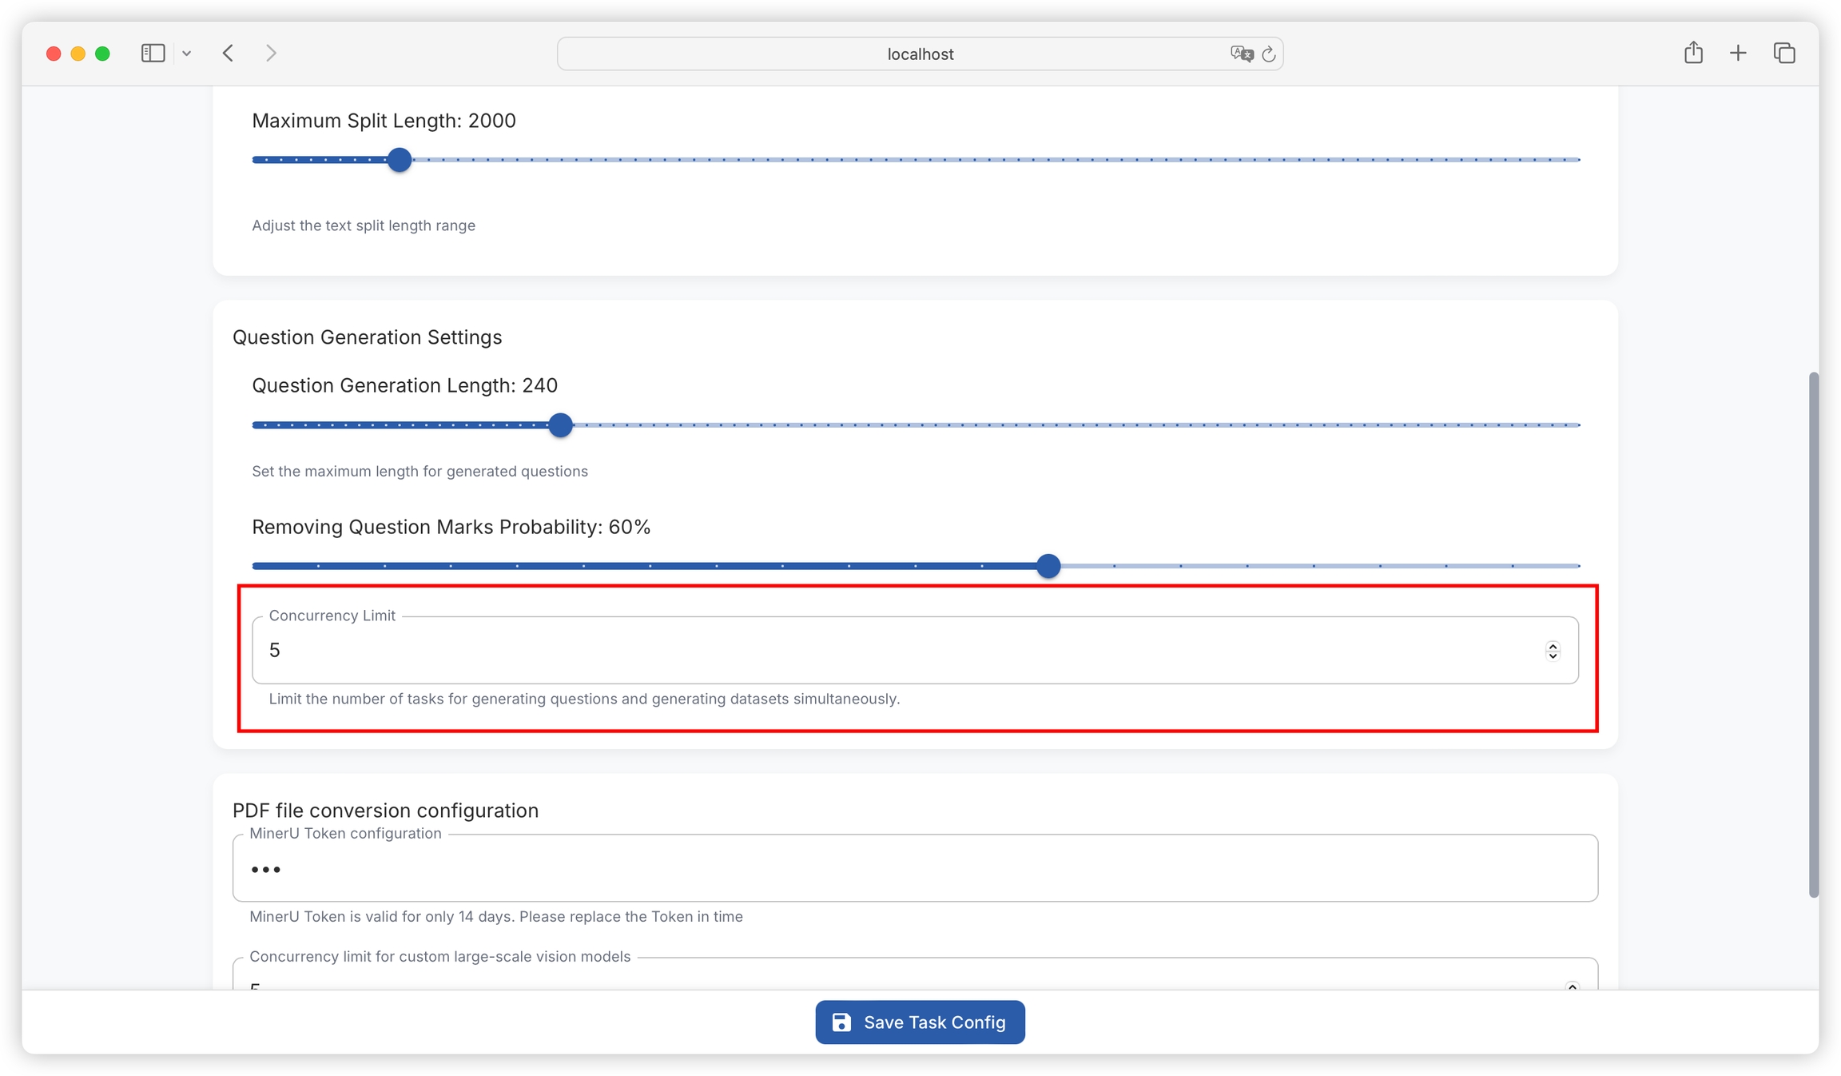This screenshot has width=1841, height=1076.
Task: Click the Concurrency Limit number field
Action: point(879,650)
